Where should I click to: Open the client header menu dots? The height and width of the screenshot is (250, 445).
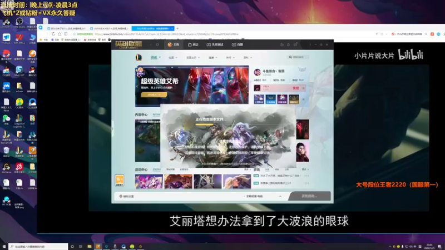point(310,44)
